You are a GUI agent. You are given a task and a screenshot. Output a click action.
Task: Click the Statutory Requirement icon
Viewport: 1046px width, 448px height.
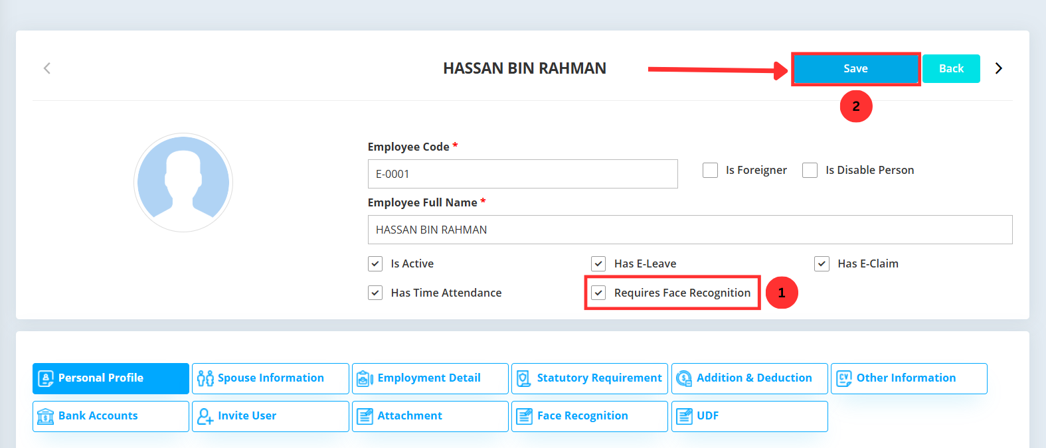point(524,378)
